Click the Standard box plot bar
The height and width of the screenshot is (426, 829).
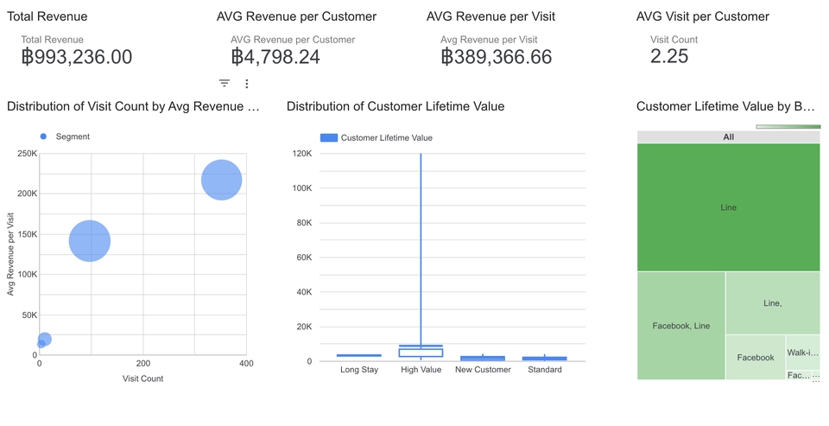(x=545, y=358)
